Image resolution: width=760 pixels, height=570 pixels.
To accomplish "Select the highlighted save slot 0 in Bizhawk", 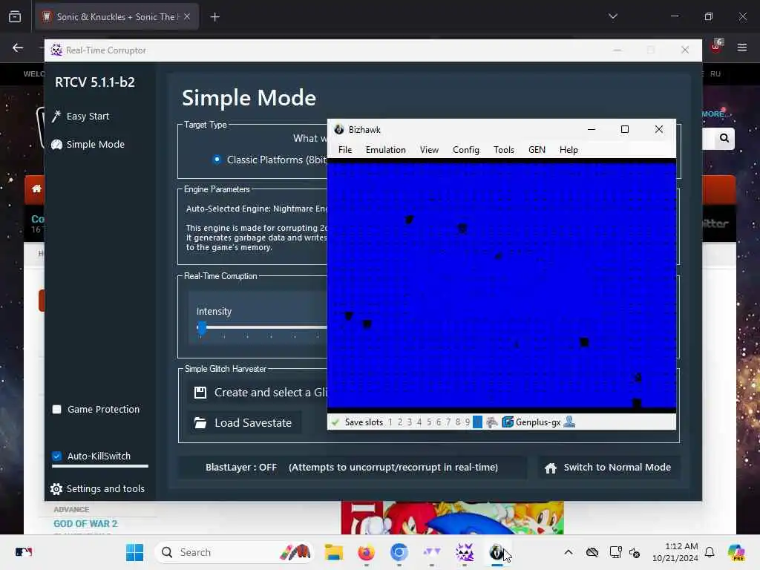I will 477,422.
